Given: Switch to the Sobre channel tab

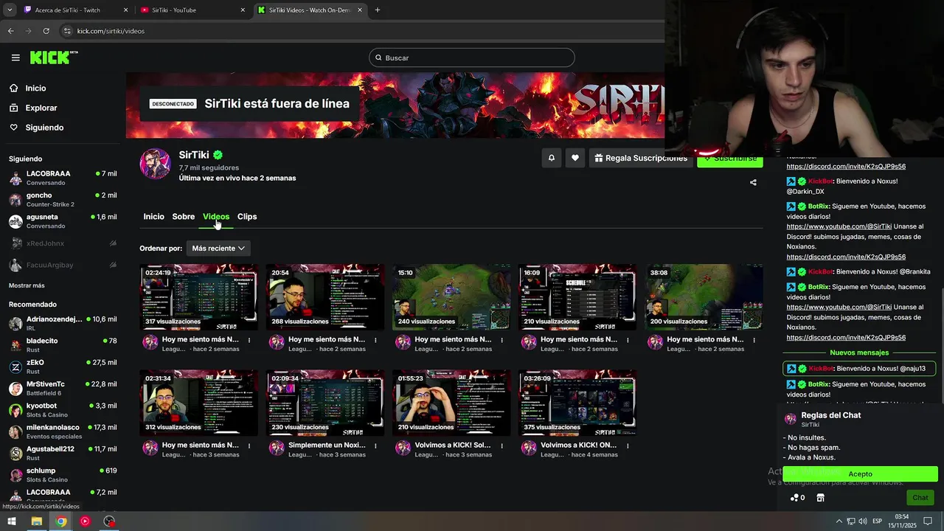Looking at the screenshot, I should [183, 217].
